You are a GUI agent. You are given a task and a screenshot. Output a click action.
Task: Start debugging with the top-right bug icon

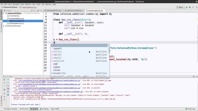pos(190,7)
